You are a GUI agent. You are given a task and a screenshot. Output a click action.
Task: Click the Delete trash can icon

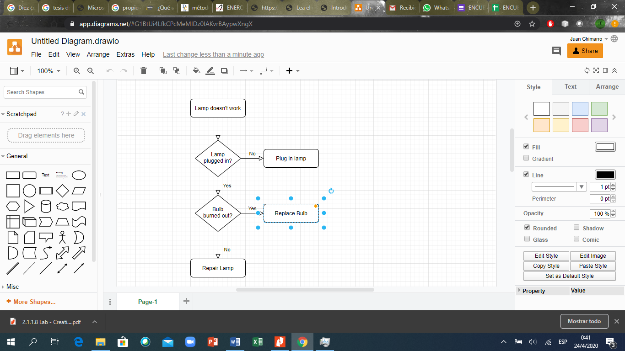(x=144, y=71)
